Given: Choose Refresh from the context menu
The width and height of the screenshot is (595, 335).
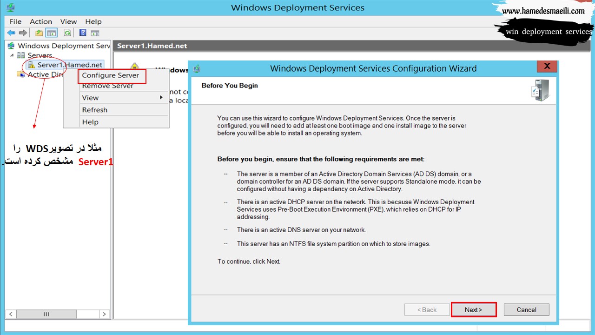Looking at the screenshot, I should pos(95,110).
